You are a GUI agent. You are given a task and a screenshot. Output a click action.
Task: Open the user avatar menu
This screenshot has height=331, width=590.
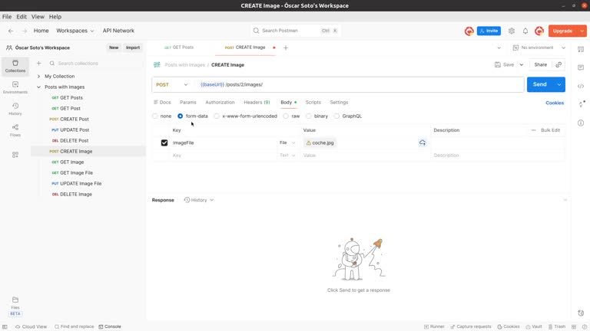tap(539, 31)
